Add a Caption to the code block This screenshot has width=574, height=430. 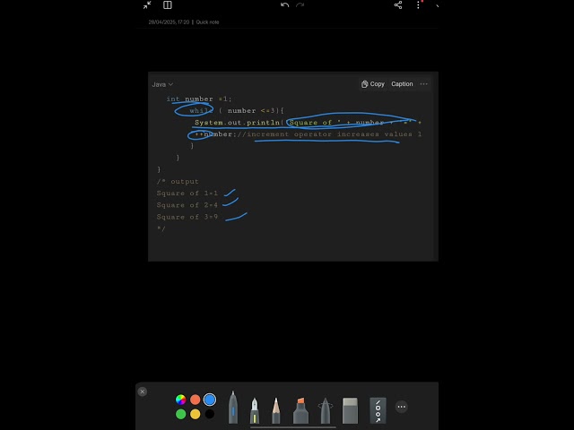(402, 84)
